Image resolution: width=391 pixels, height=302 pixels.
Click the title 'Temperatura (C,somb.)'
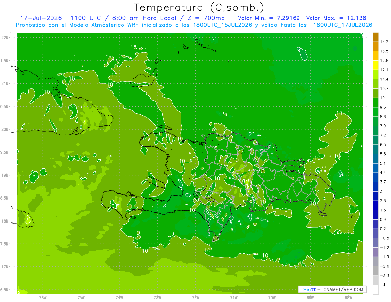coord(199,8)
